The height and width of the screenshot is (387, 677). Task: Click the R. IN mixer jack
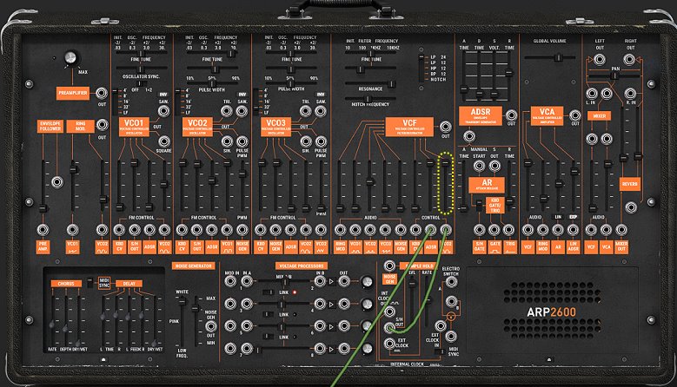click(x=630, y=93)
